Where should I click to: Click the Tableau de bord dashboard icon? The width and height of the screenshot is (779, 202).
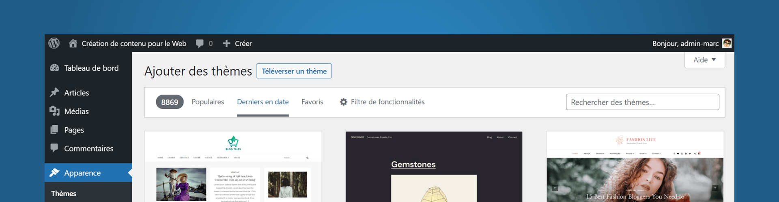pyautogui.click(x=54, y=68)
